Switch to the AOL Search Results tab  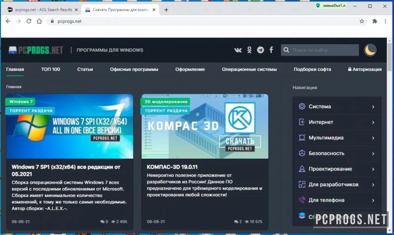coord(42,10)
